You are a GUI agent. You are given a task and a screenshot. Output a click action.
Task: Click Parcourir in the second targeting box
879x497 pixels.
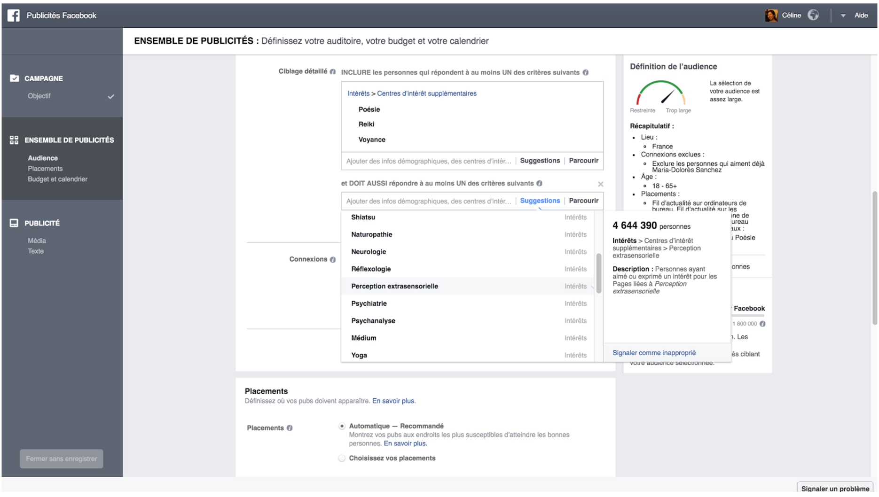pyautogui.click(x=584, y=201)
